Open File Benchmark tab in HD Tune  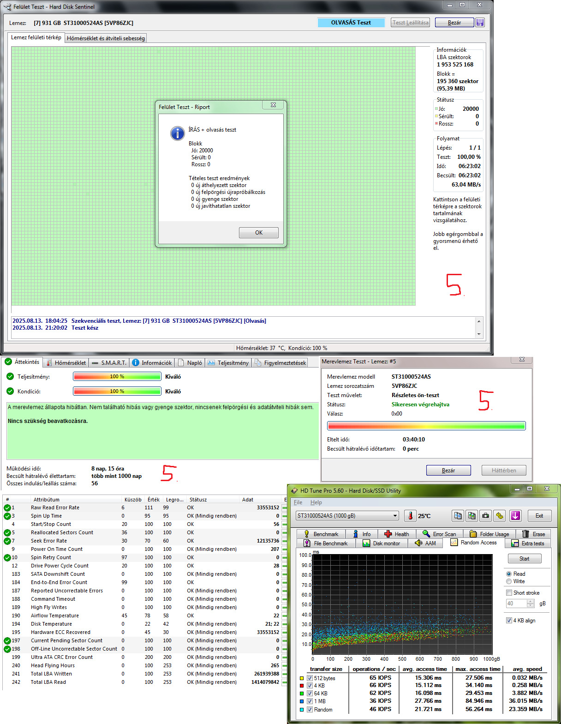pyautogui.click(x=325, y=543)
